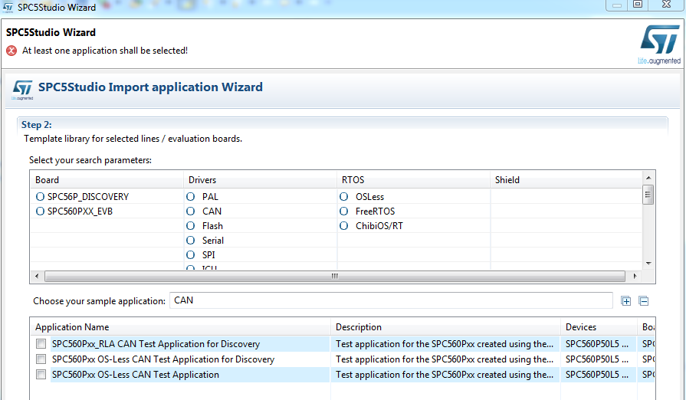Image resolution: width=686 pixels, height=400 pixels.
Task: Choose the CAN driver option
Action: pos(190,211)
